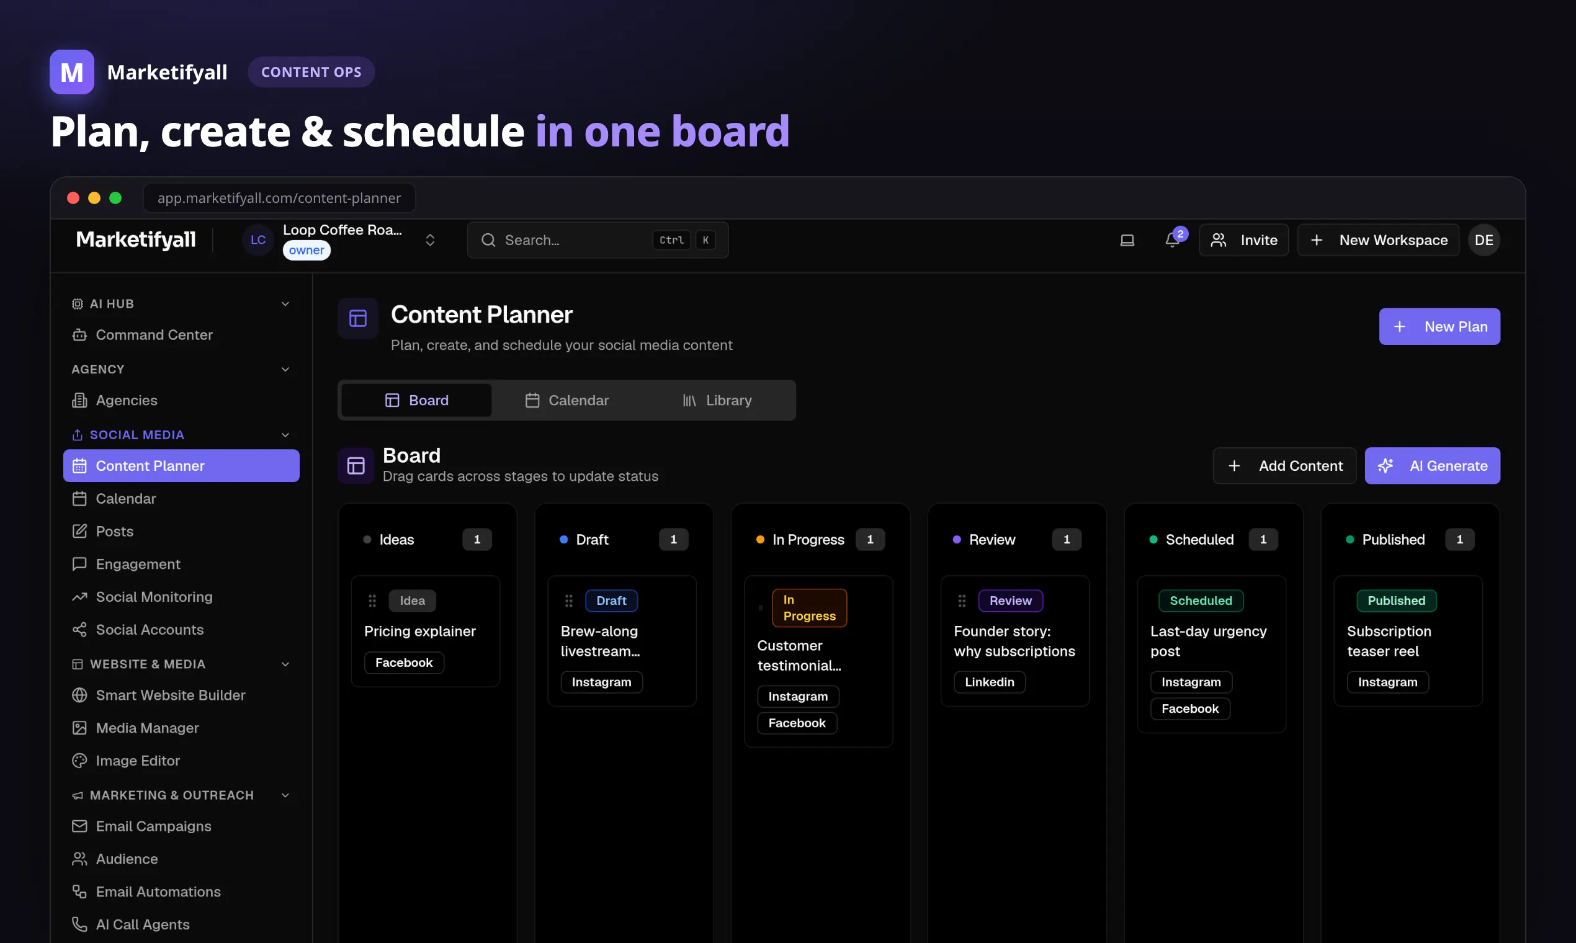Open the Pricing explainer card
The image size is (1576, 943).
(x=425, y=632)
